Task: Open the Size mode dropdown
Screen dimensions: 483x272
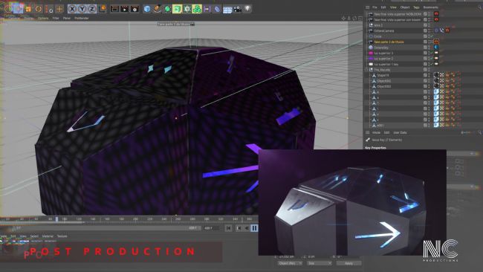Action: tap(319, 263)
